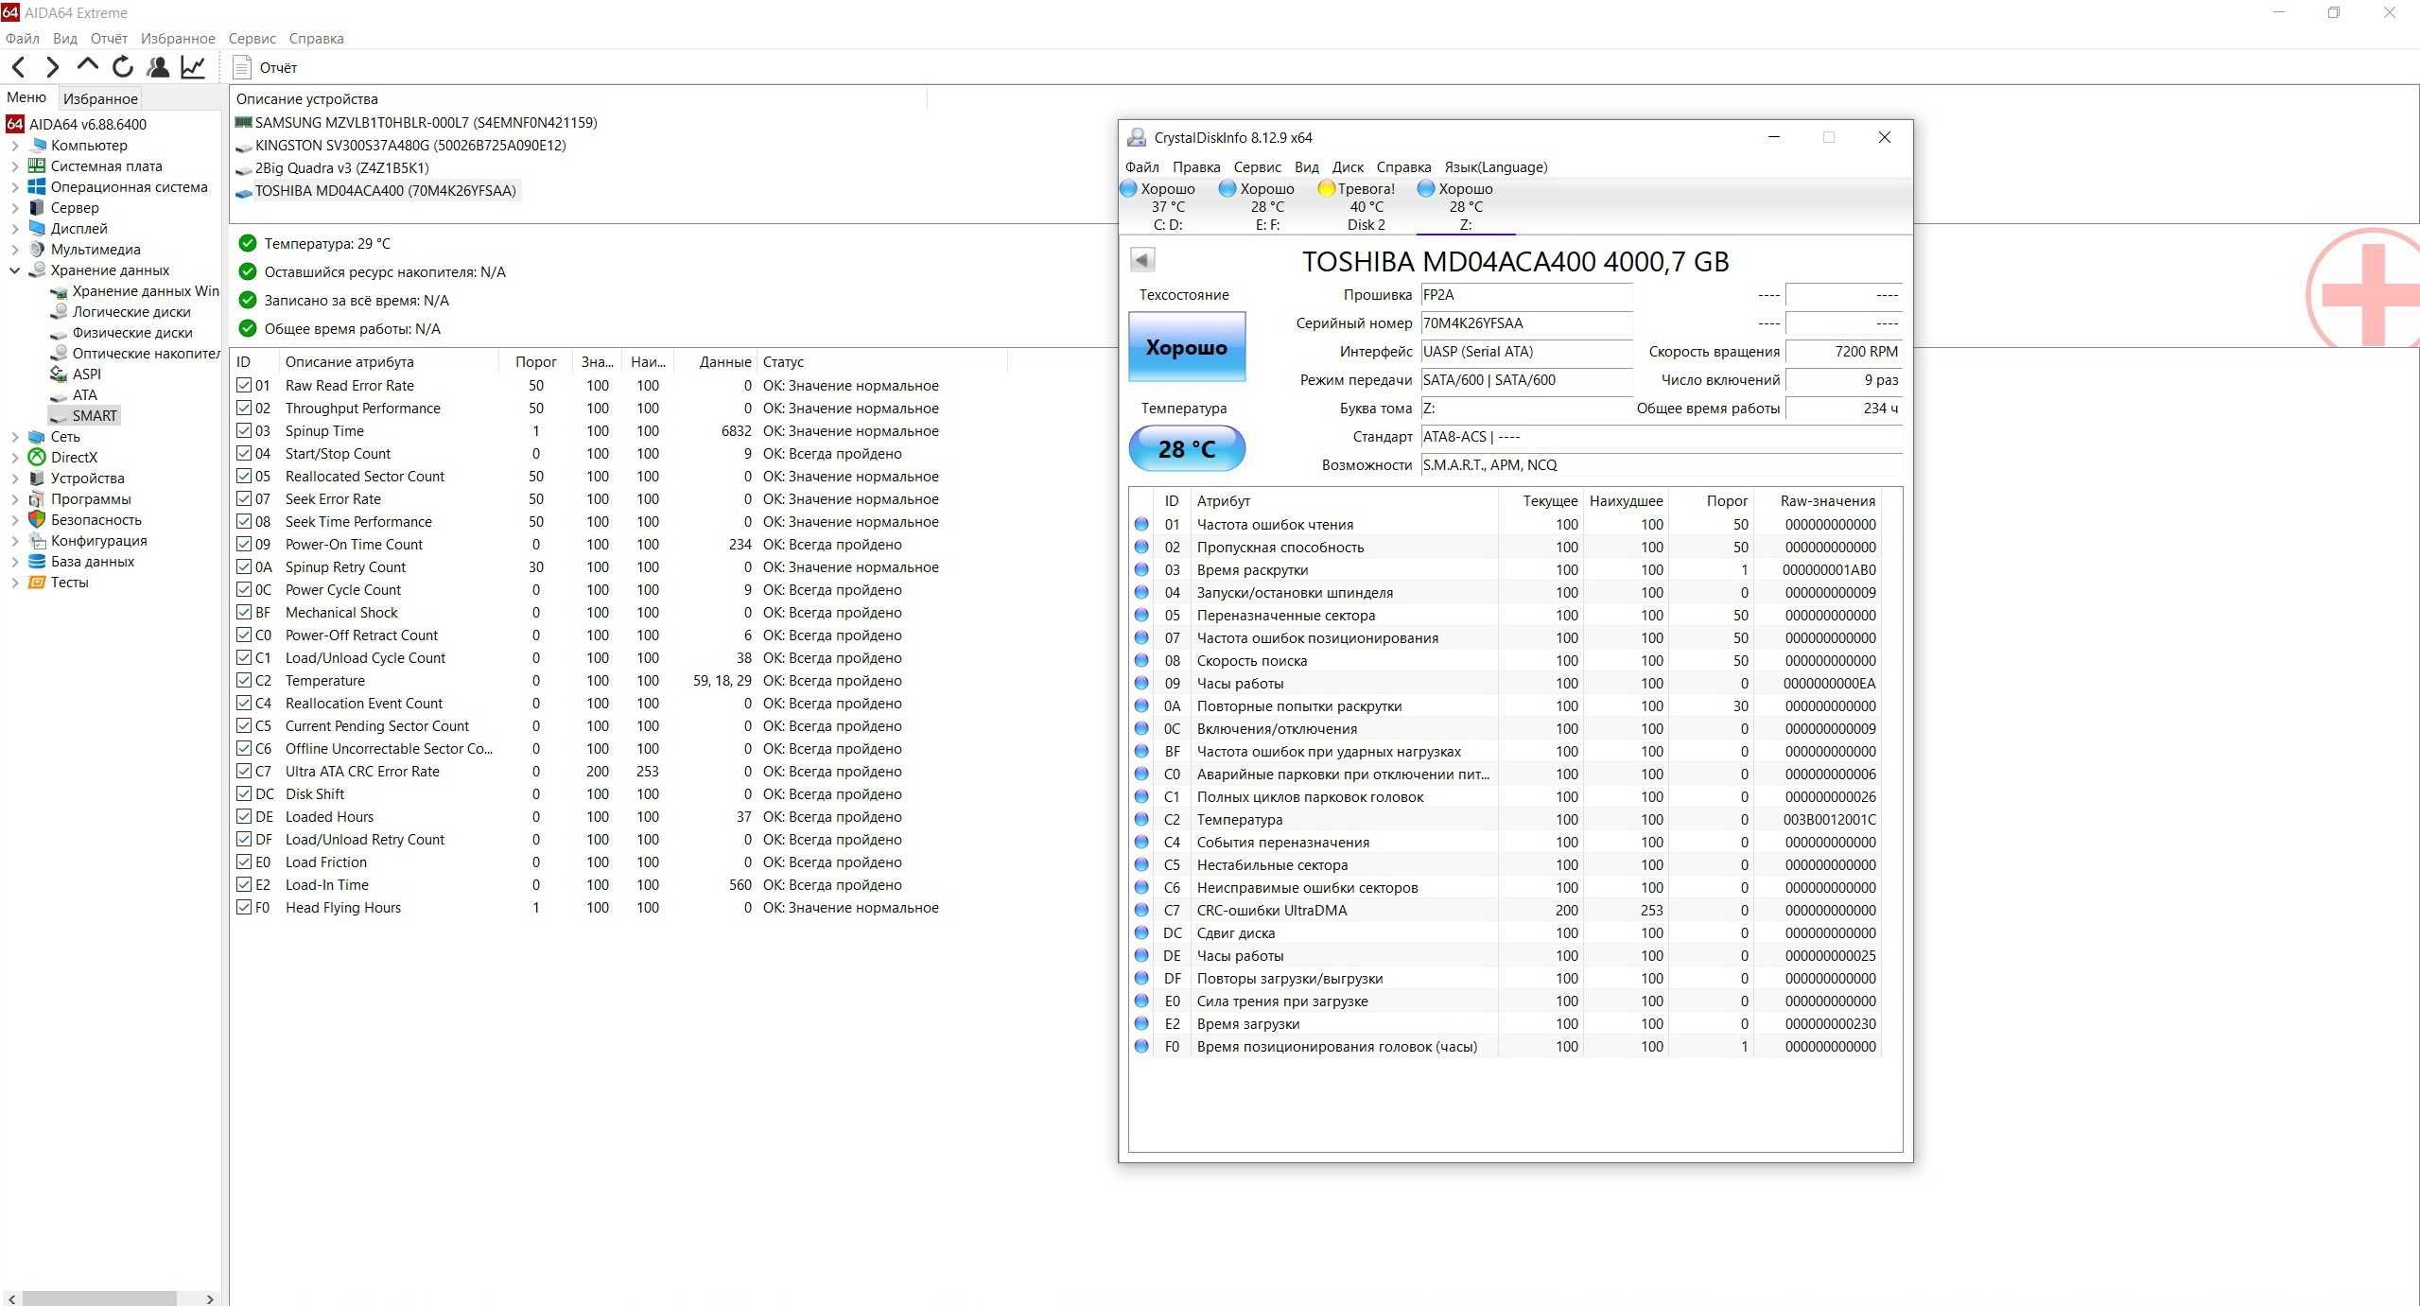Toggle checkbox for Reallocated Sector Count
The image size is (2420, 1306).
244,476
